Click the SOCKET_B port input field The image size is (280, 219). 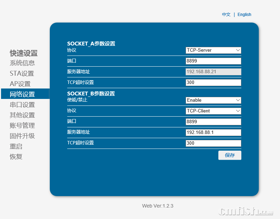click(x=213, y=122)
